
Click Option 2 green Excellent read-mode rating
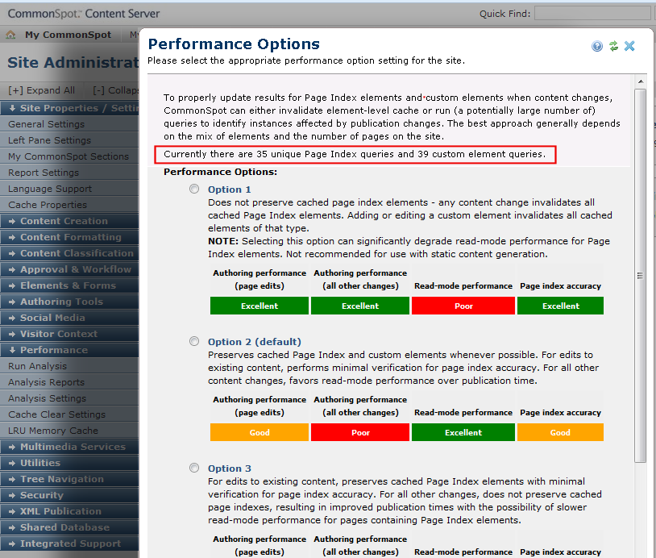click(x=463, y=432)
